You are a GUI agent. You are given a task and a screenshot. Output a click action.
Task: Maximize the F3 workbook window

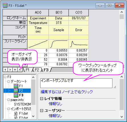tap(110, 5)
